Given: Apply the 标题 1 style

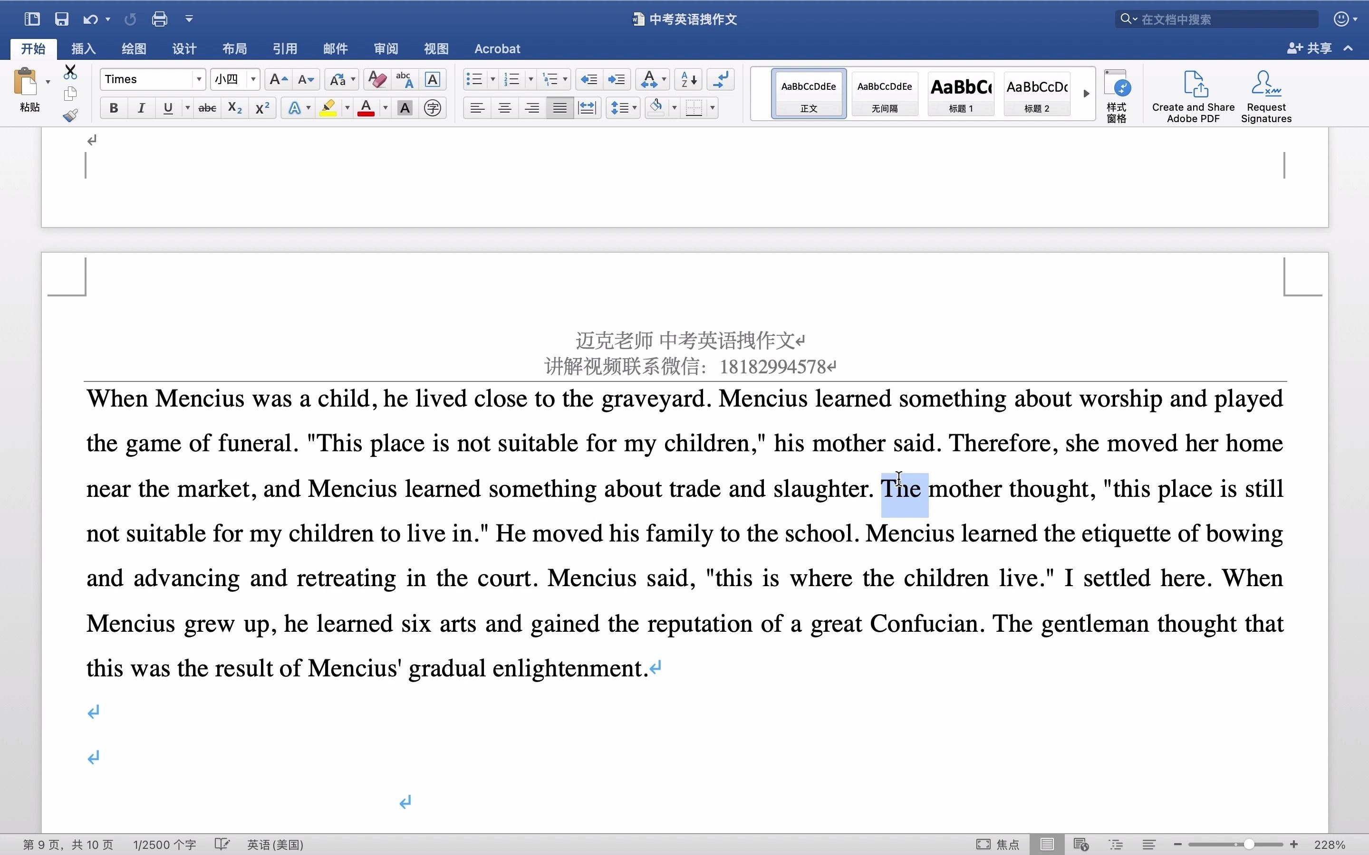Looking at the screenshot, I should click(x=961, y=94).
